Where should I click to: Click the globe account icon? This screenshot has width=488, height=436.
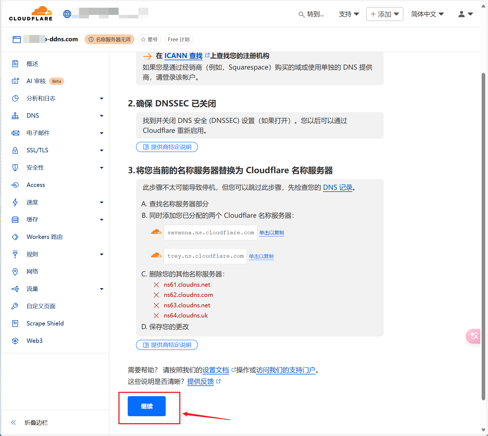67,14
